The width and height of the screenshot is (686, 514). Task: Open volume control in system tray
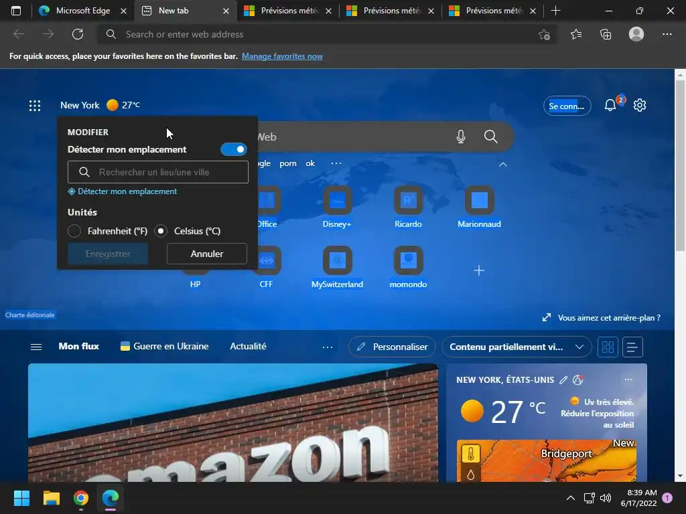coord(606,498)
